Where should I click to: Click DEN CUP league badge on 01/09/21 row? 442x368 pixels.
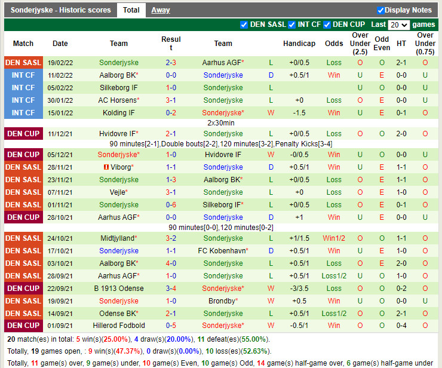[23, 326]
